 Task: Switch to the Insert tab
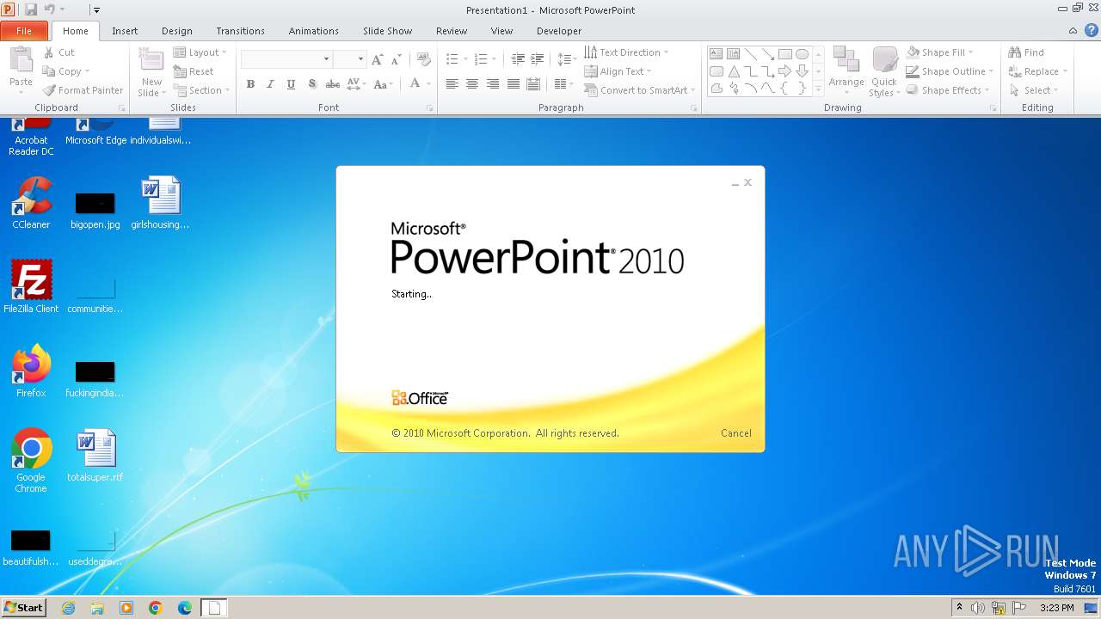pos(125,31)
